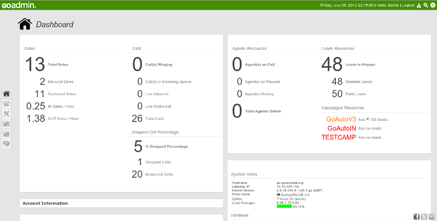The height and width of the screenshot is (221, 437).
Task: Click the Inbound Sales label
Action: click(61, 82)
